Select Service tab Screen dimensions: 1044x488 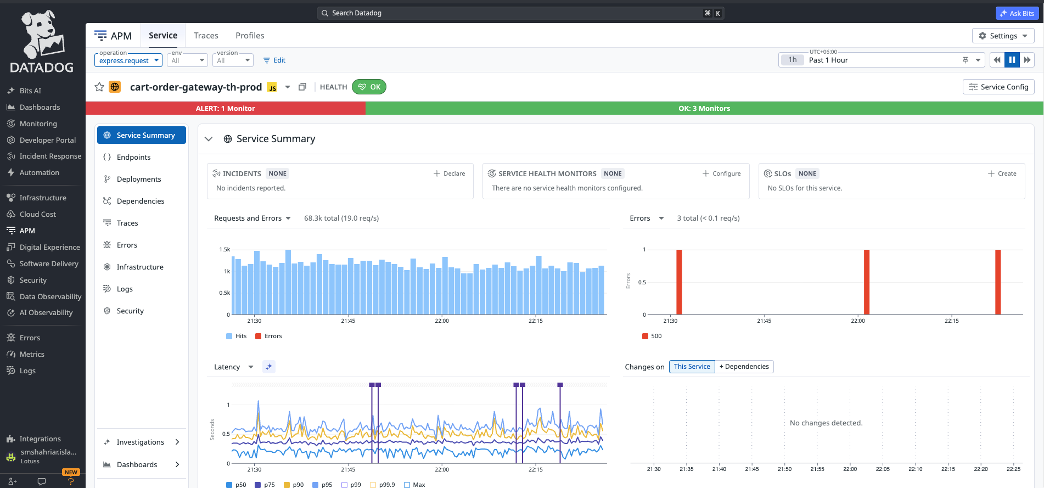coord(163,36)
